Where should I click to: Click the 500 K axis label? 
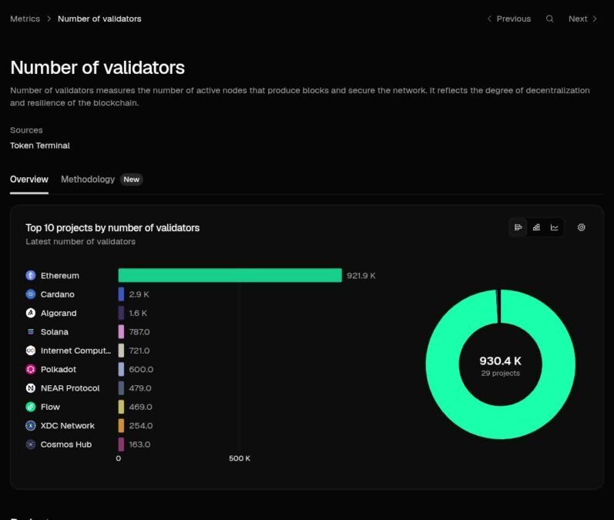240,458
